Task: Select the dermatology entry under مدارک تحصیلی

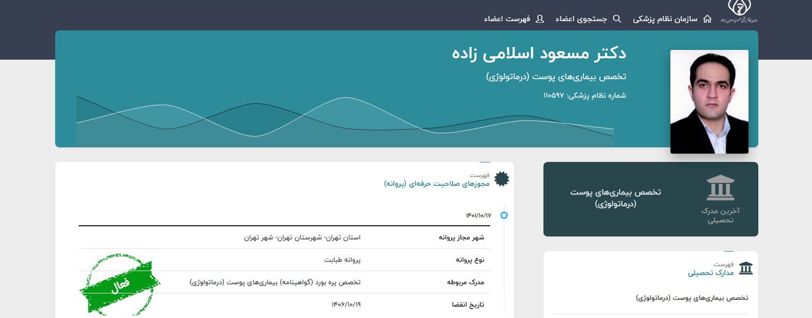Action: coord(692,298)
